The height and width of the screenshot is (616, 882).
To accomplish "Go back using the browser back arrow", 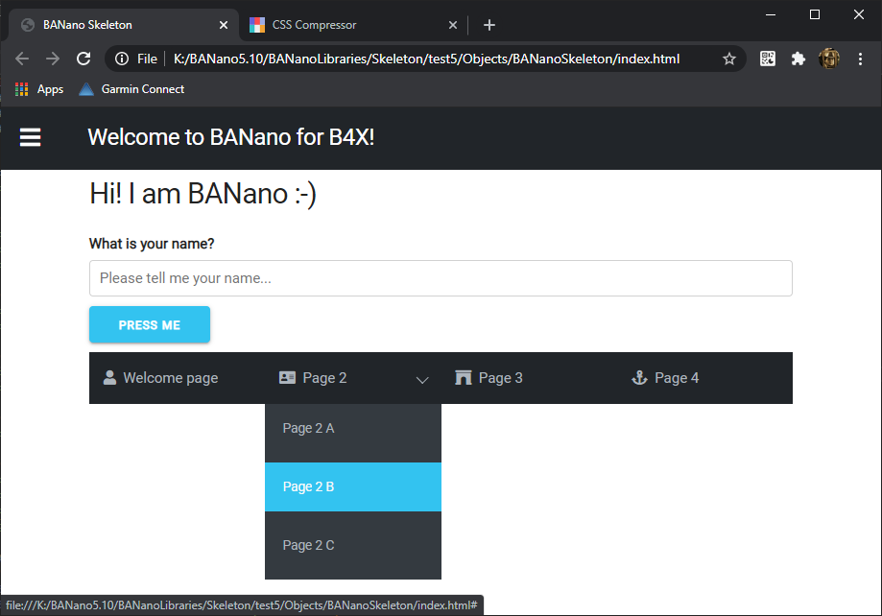I will tap(22, 59).
